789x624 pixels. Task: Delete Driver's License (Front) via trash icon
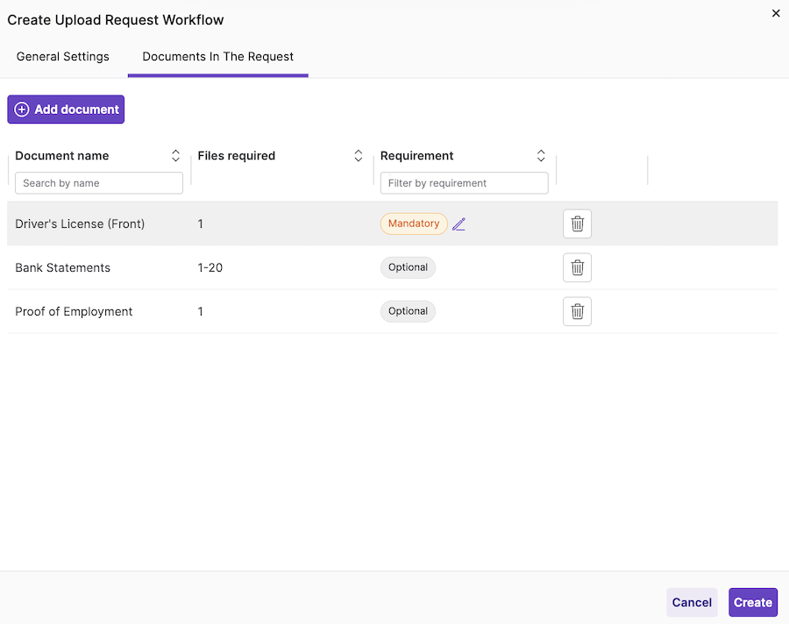click(x=577, y=223)
